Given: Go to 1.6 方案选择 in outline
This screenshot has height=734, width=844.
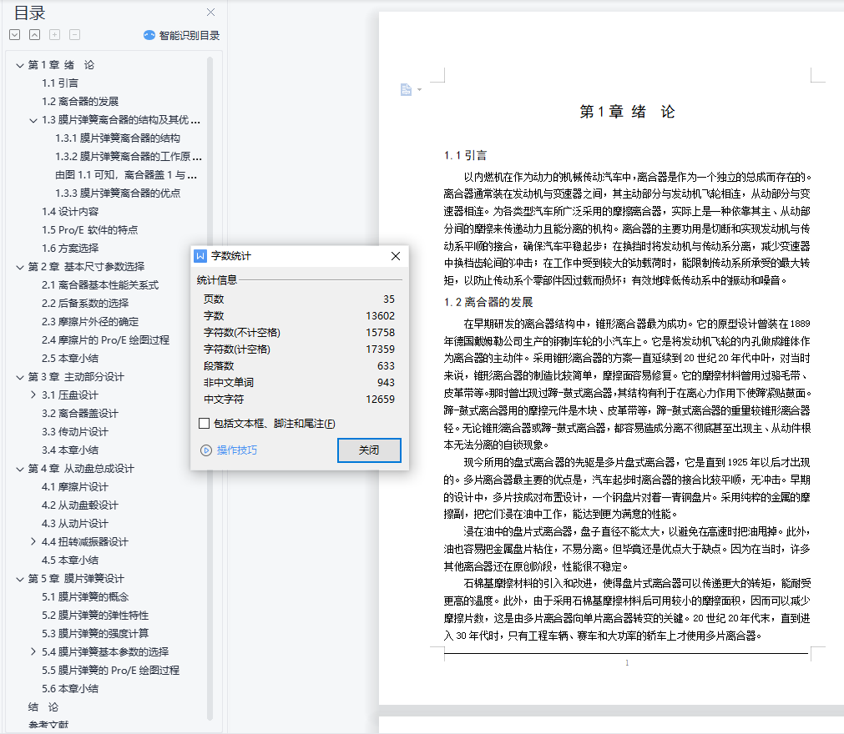Looking at the screenshot, I should 70,249.
